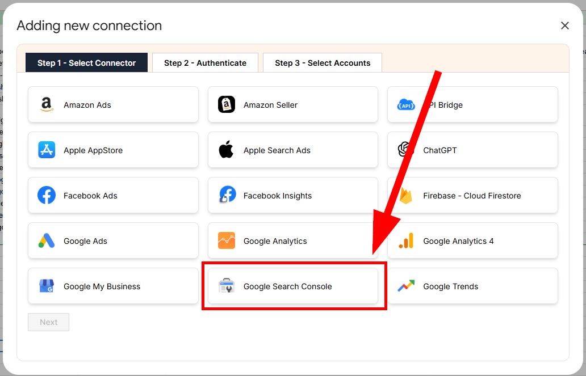Select the Amazon Ads logo icon

click(x=47, y=104)
